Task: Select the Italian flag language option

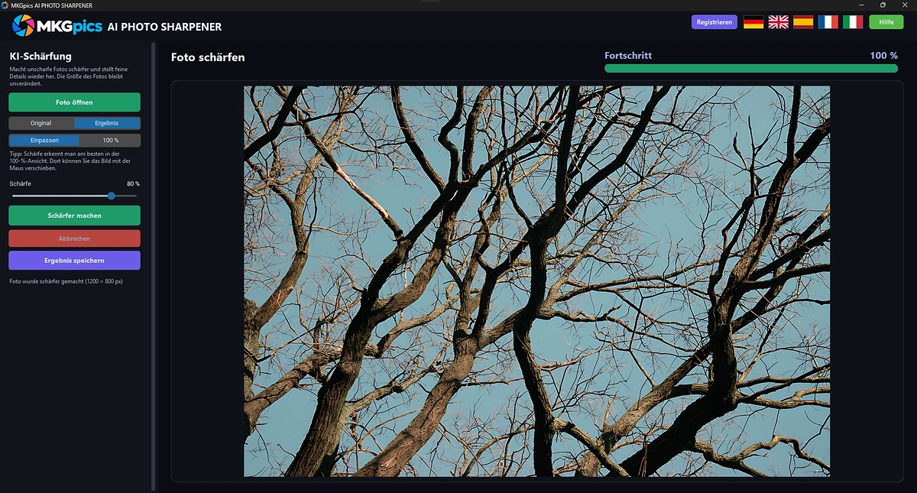Action: 853,22
